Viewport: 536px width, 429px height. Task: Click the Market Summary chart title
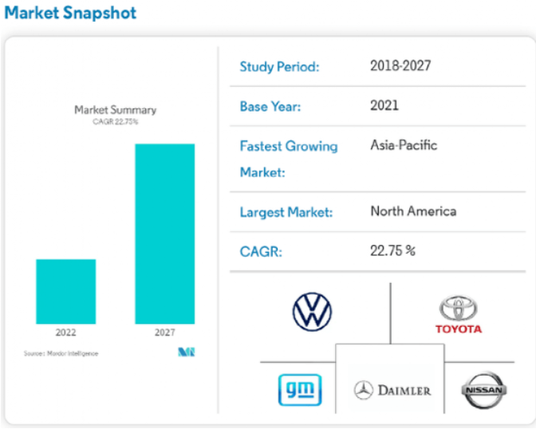tap(115, 110)
